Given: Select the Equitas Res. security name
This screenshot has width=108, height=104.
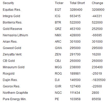Looking at the screenshot, I should coord(12,10).
